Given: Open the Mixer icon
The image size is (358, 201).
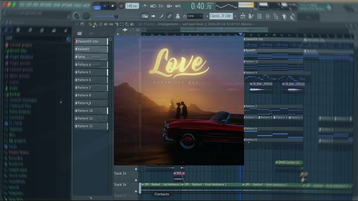Looking at the screenshot, I should pos(268,16).
